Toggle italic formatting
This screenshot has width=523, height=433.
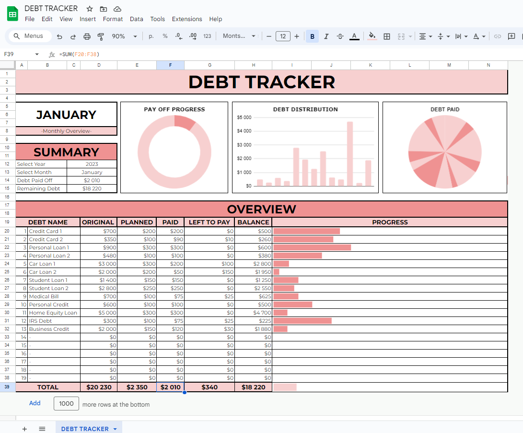pyautogui.click(x=326, y=36)
